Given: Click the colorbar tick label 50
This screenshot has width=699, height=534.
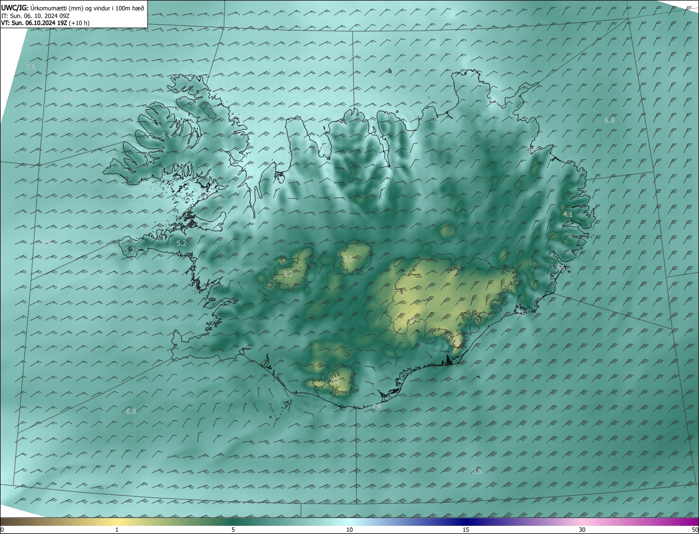Looking at the screenshot, I should tap(695, 530).
